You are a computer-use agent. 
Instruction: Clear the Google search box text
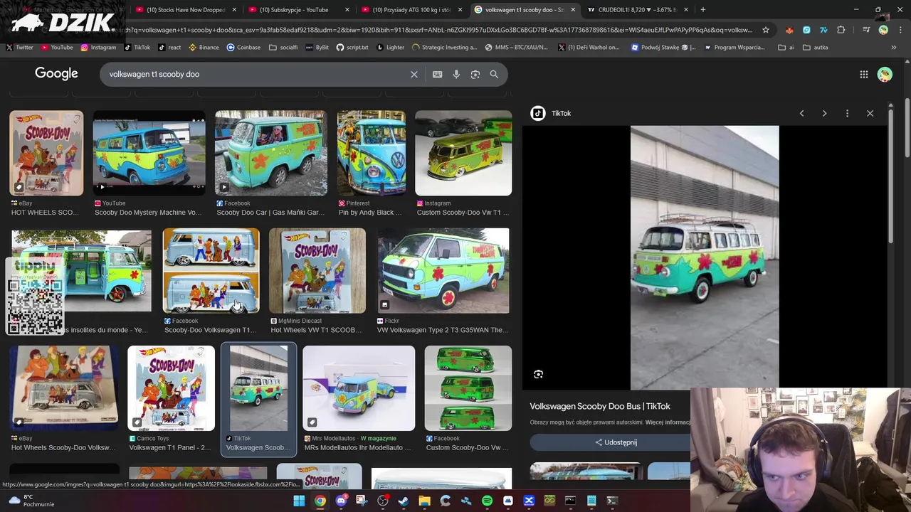(414, 74)
